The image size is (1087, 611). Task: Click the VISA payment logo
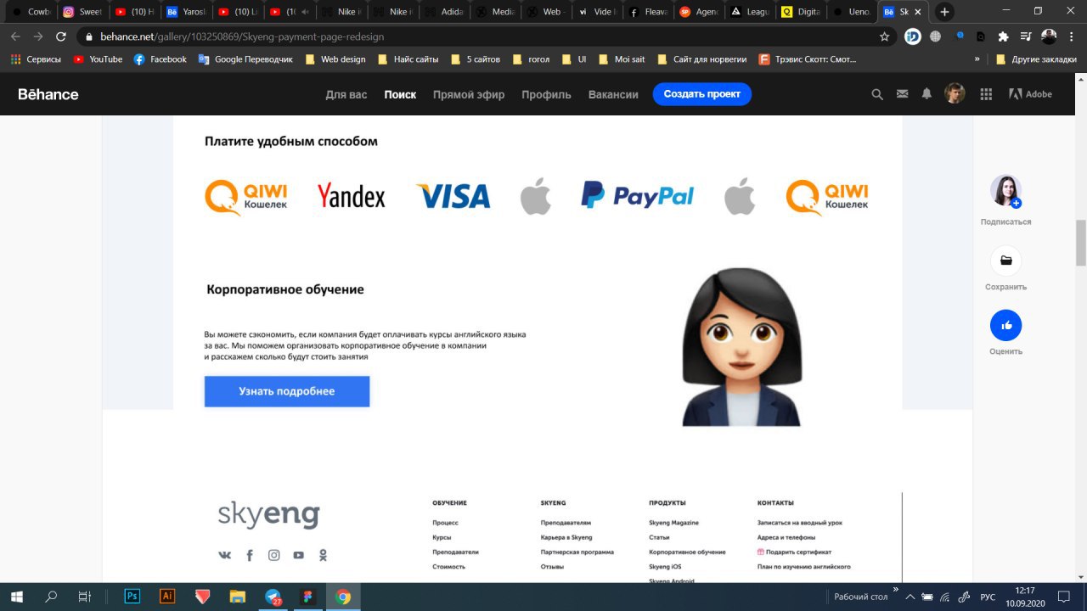click(453, 196)
